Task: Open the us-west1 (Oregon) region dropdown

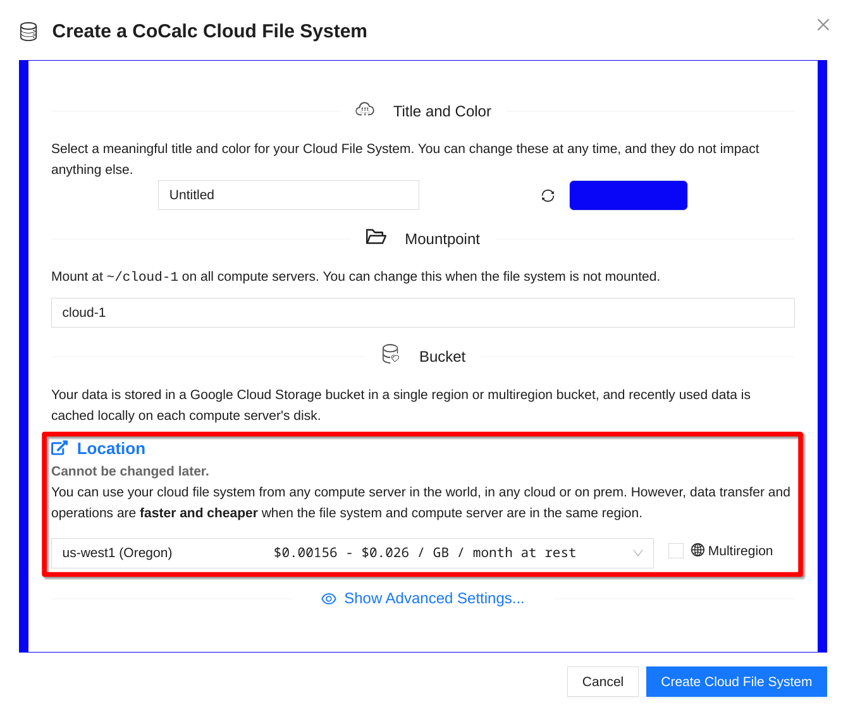Action: coord(352,553)
